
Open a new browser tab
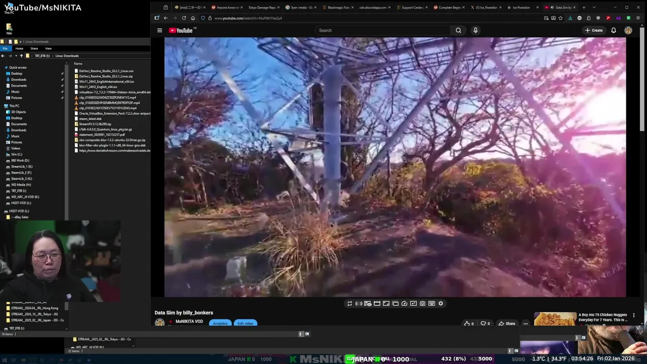tap(584, 8)
